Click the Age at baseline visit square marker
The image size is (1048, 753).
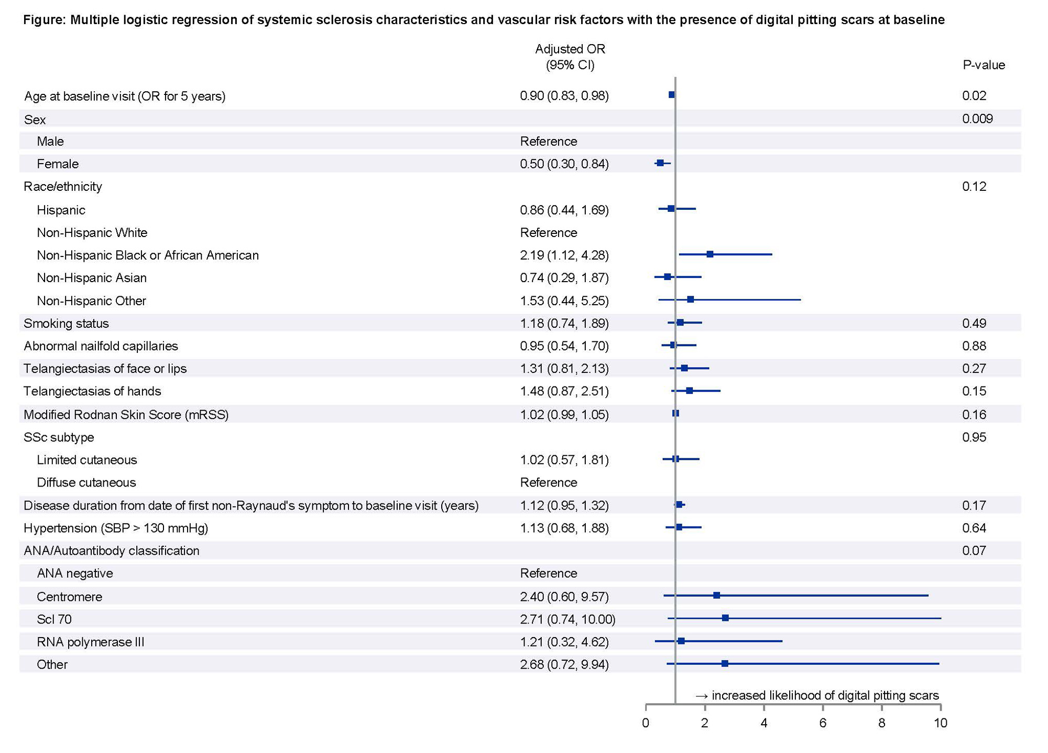[x=672, y=95]
